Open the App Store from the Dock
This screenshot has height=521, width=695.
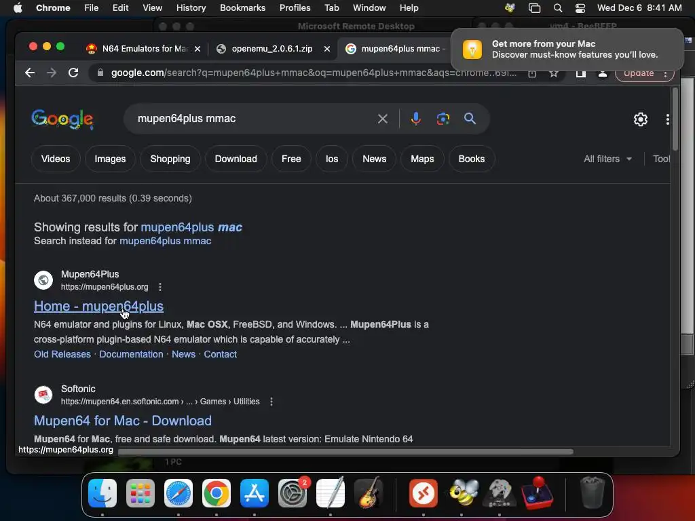(255, 493)
